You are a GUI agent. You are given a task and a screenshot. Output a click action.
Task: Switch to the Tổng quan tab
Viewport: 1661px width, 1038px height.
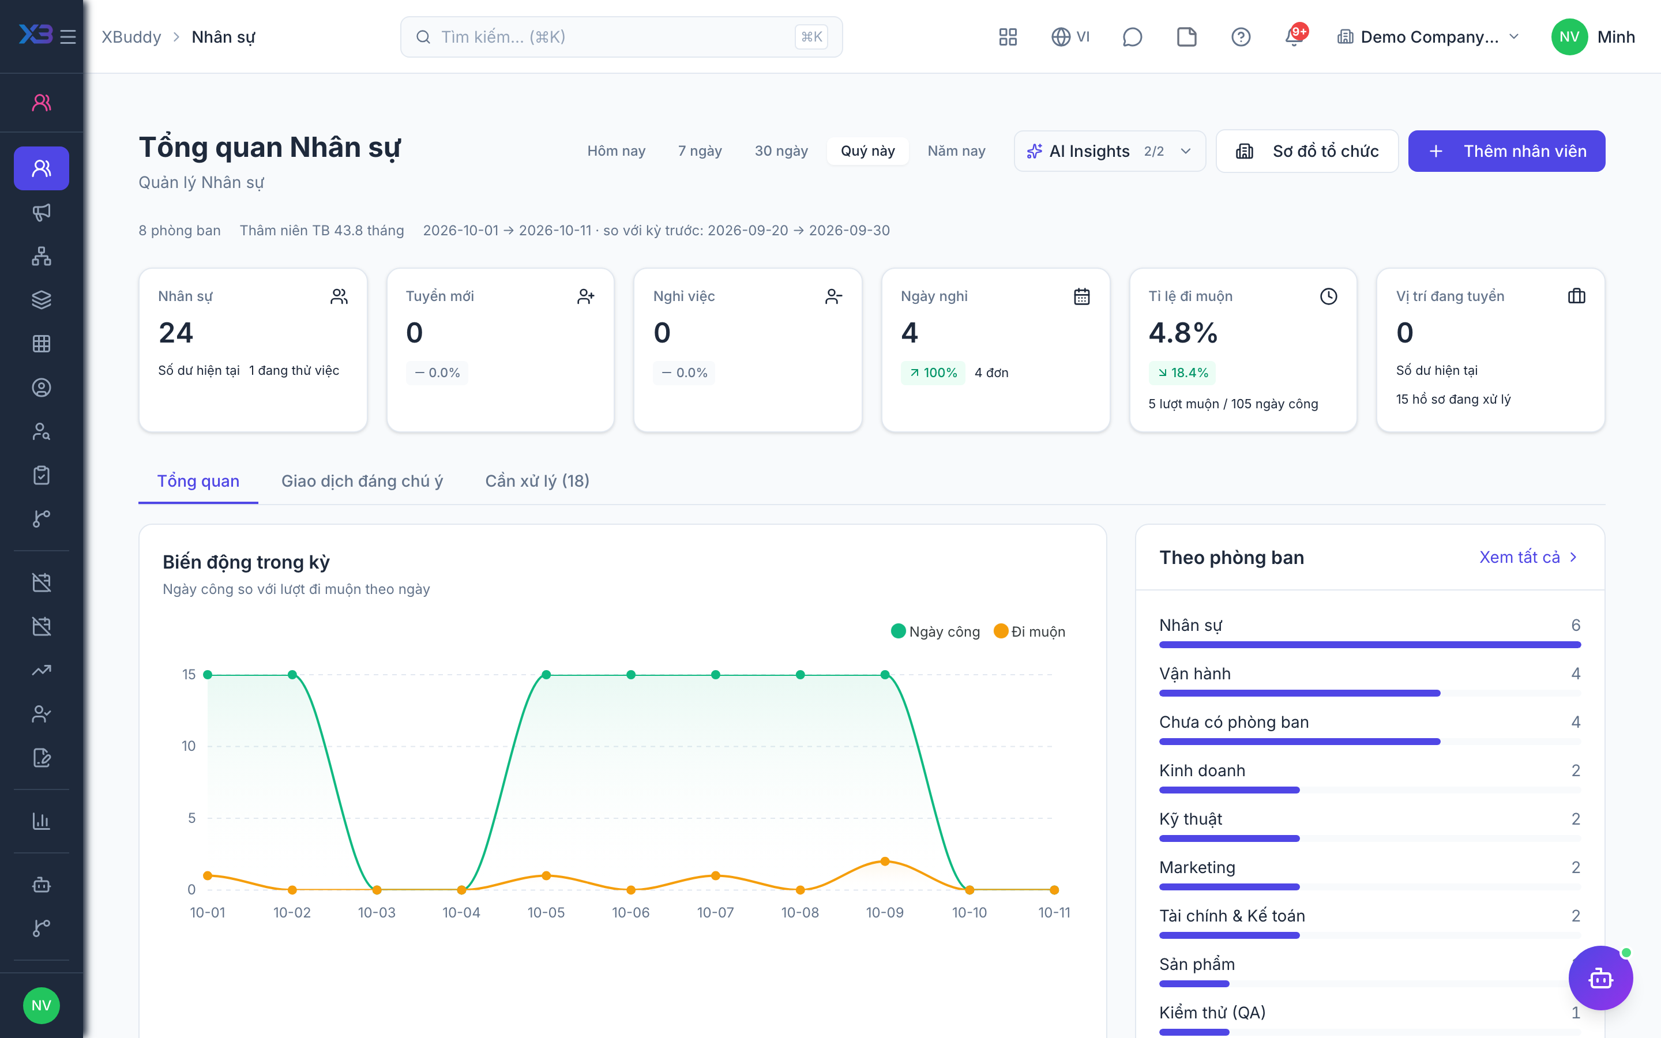coord(198,482)
